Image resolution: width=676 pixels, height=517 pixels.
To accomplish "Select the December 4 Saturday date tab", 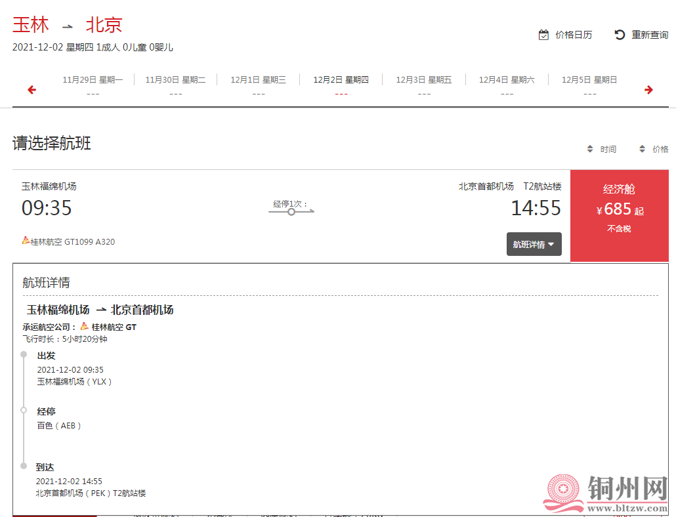I will tap(506, 86).
